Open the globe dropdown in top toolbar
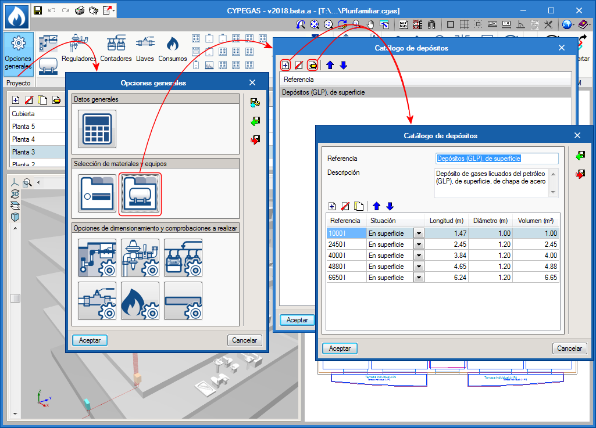This screenshot has height=428, width=596. tap(568, 25)
